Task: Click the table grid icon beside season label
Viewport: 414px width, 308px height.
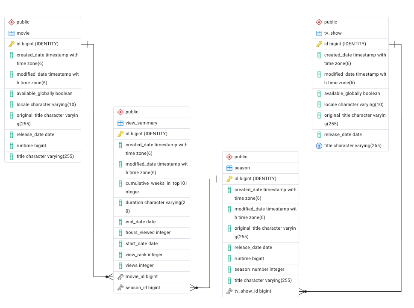Action: (229, 168)
